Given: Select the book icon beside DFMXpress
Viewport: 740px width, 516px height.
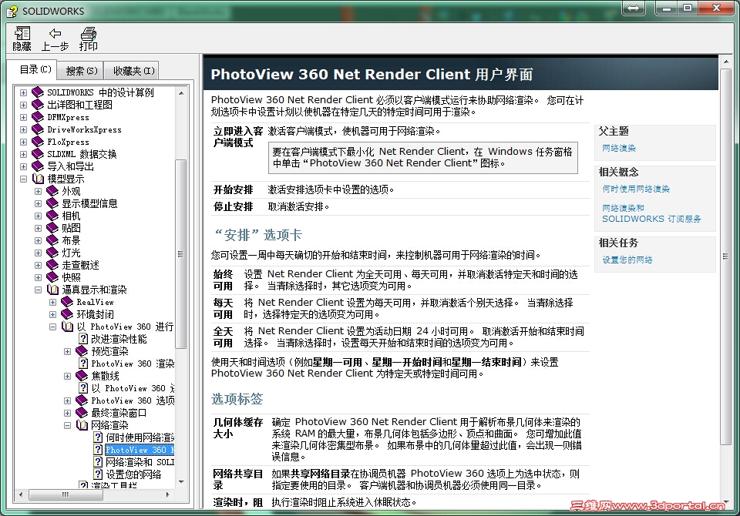Looking at the screenshot, I should (38, 116).
